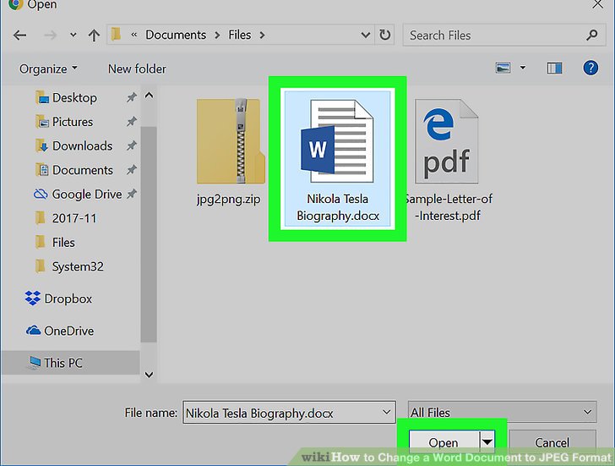Open help with the question mark icon
Image resolution: width=615 pixels, height=466 pixels.
tap(591, 68)
